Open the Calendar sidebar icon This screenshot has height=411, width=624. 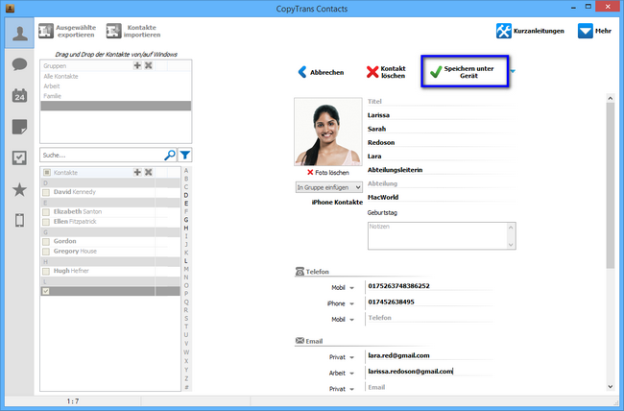point(18,96)
